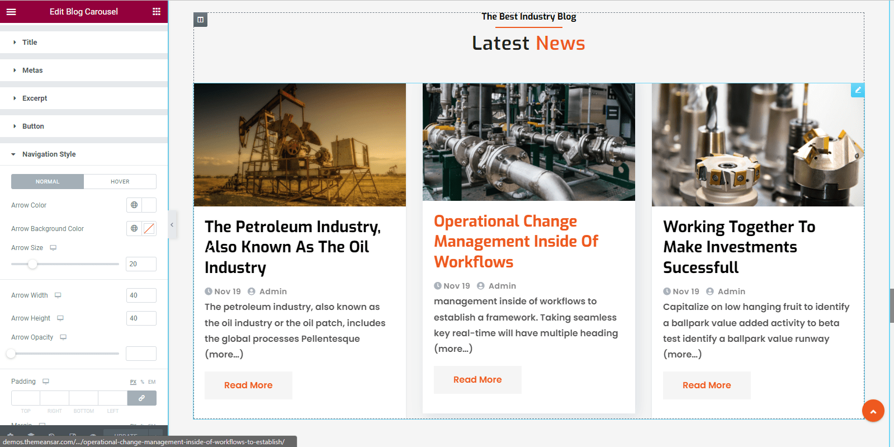894x447 pixels.
Task: Expand the Title section
Action: (30, 43)
